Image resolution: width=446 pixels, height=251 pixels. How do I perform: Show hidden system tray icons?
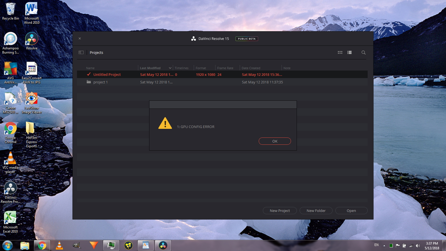[x=384, y=246]
